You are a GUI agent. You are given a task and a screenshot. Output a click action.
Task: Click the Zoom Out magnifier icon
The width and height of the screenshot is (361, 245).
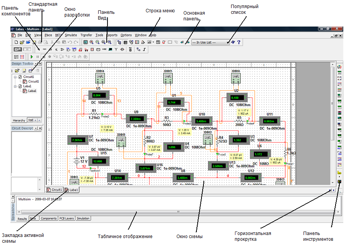click(97, 42)
